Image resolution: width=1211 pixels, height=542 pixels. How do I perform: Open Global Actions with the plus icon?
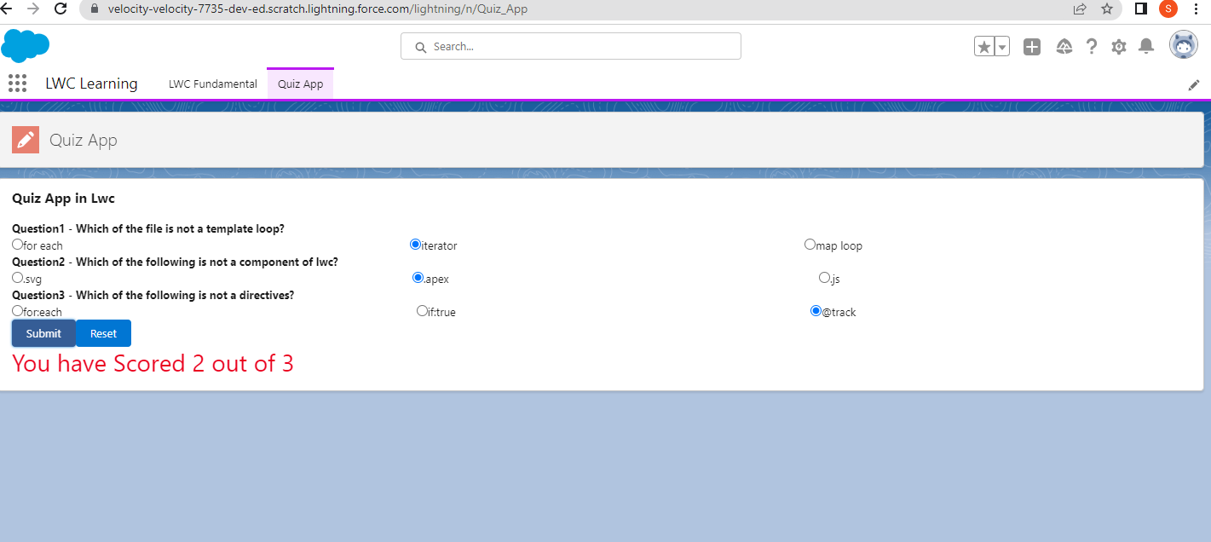(x=1032, y=47)
